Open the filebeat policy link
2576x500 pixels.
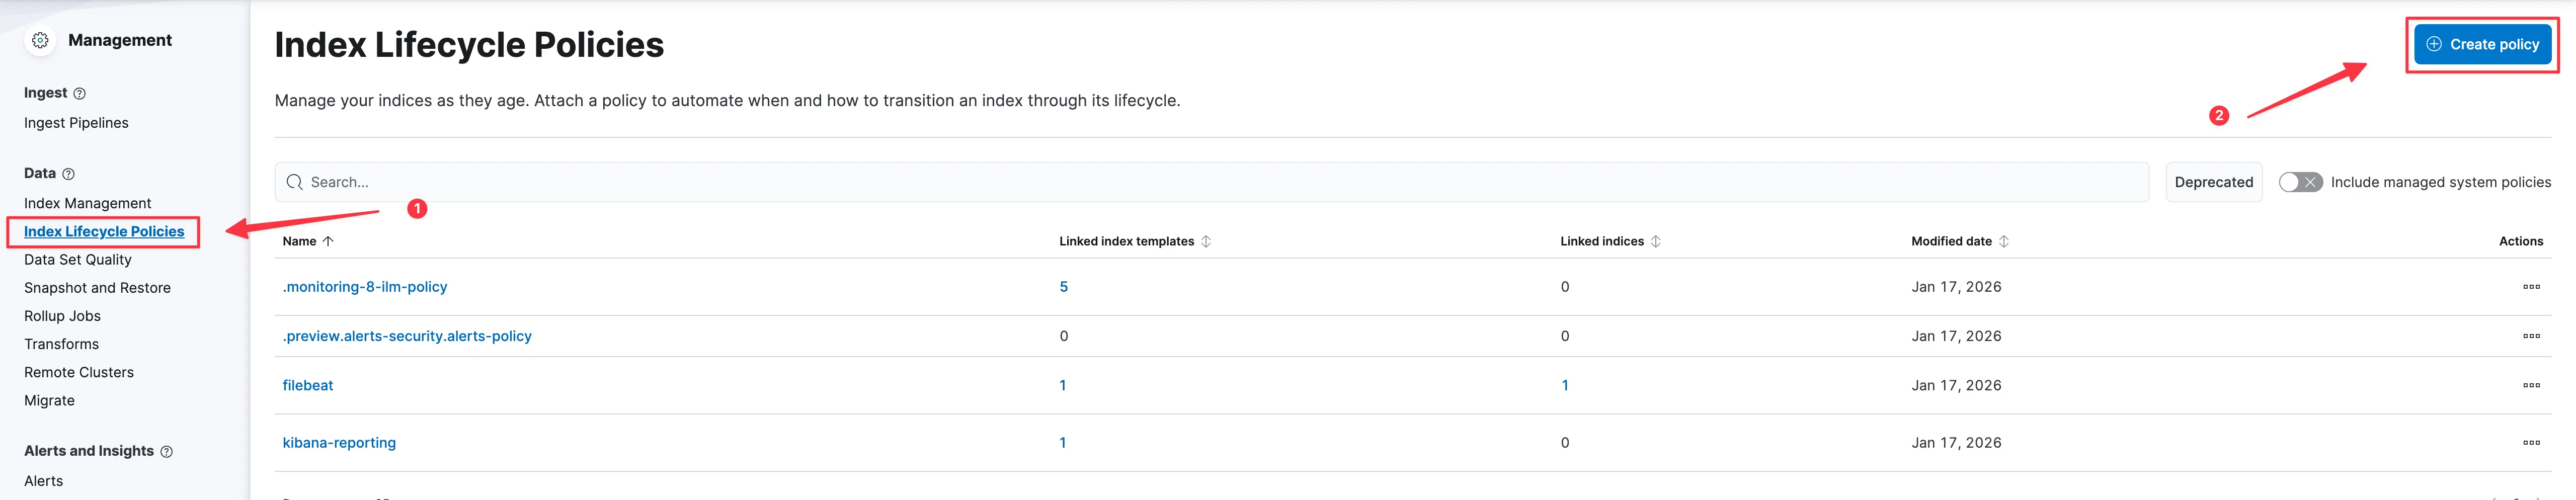coord(308,385)
